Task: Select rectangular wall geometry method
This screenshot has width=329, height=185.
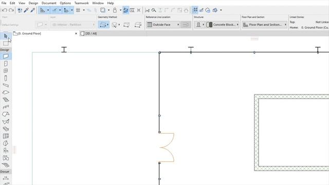Action: (126, 25)
